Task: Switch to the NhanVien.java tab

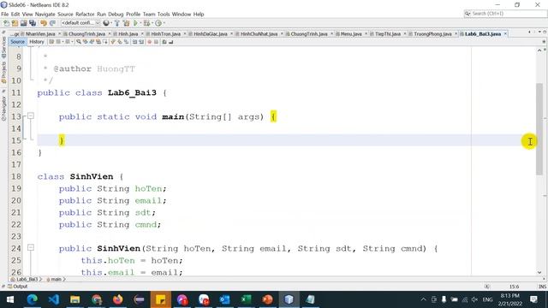Action: pos(40,34)
